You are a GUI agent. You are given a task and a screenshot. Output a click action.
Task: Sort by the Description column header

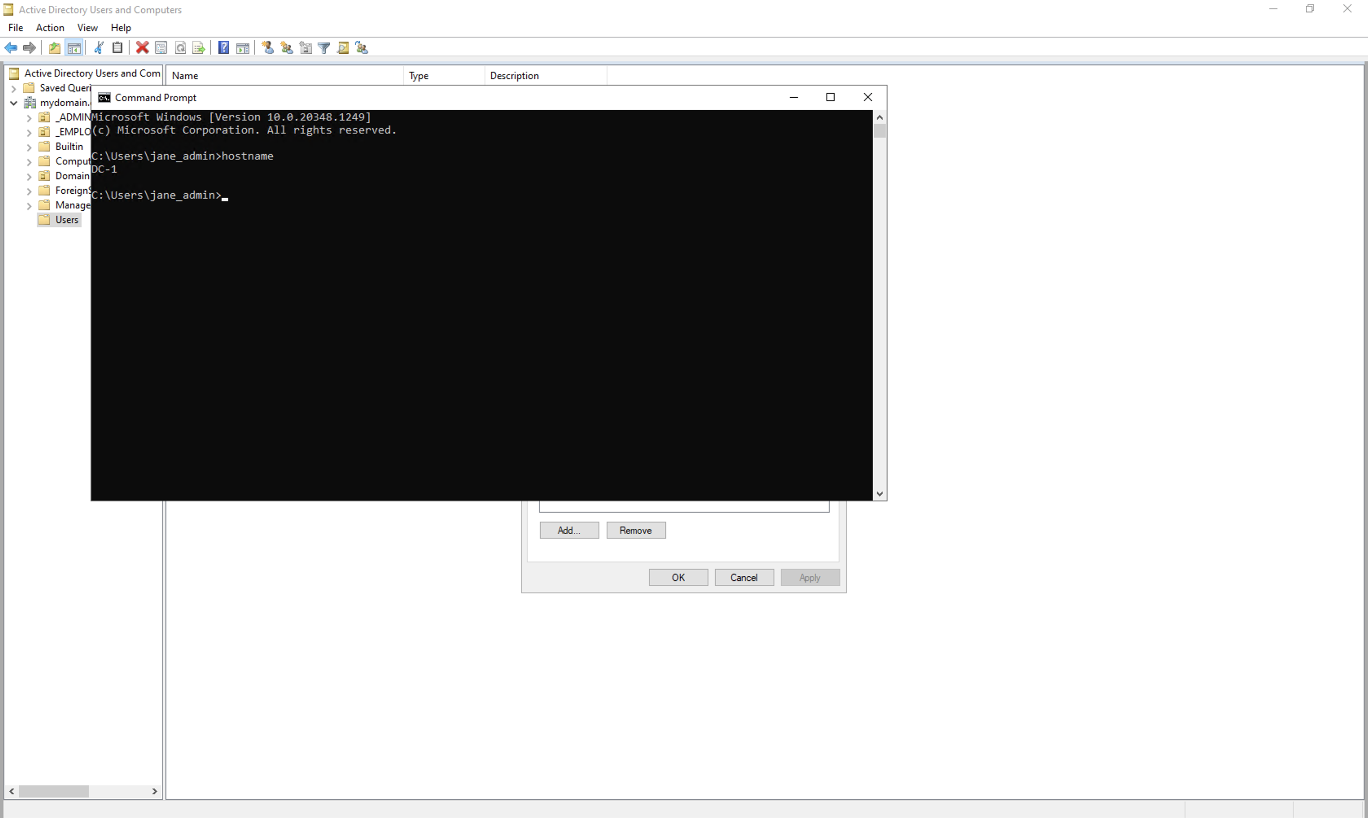click(546, 76)
